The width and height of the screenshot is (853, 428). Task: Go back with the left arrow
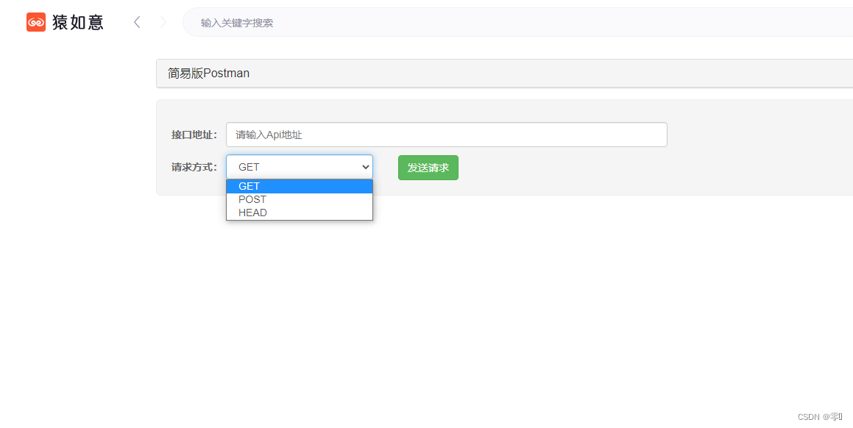coord(137,22)
